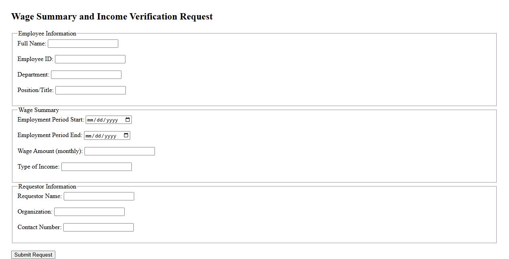Screen dimensions: 509x259
Task: Click the Full Name label
Action: 31,43
